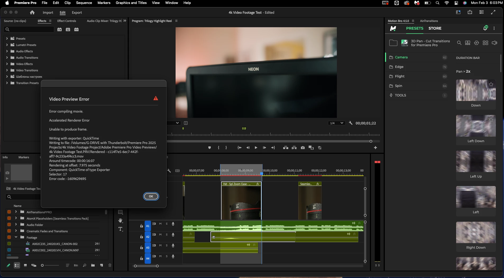Select the Type tool
504x278 pixels.
(121, 229)
